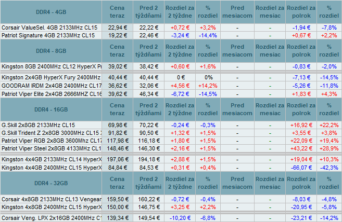342x222 pixels.
Task: Click the two-weeks-ago price 160,22 €
Action: coord(149,199)
